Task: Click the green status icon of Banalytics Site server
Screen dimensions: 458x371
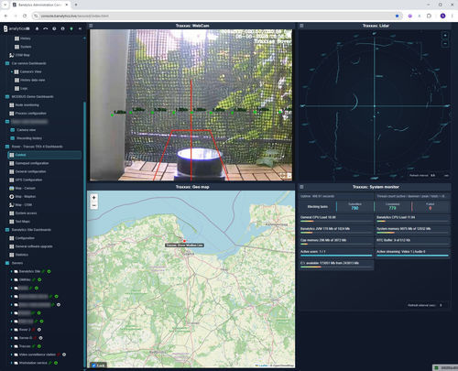Action: [49, 271]
